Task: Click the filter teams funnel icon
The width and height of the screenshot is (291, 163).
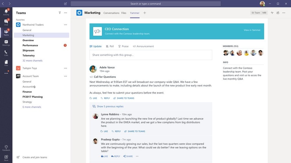Action: point(60,13)
